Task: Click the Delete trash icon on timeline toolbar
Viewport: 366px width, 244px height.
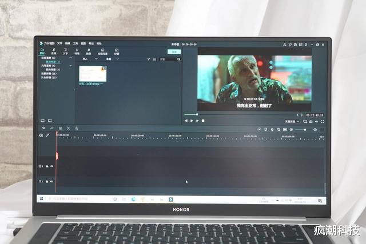Action: click(60, 128)
